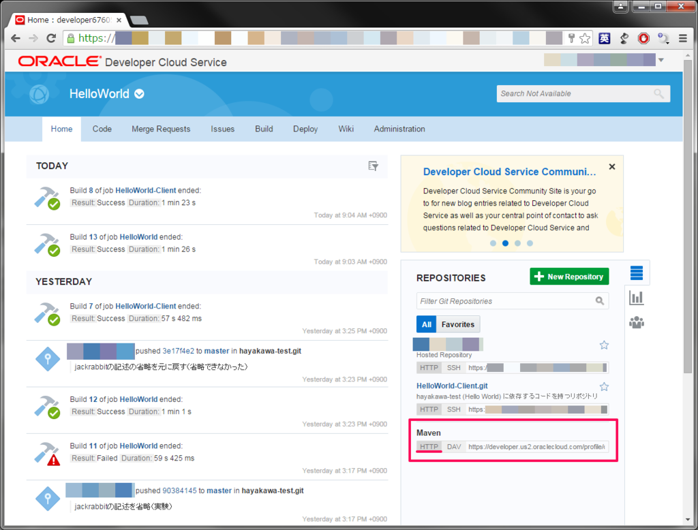
Task: Select first carousel dot in community banner
Action: [x=493, y=243]
